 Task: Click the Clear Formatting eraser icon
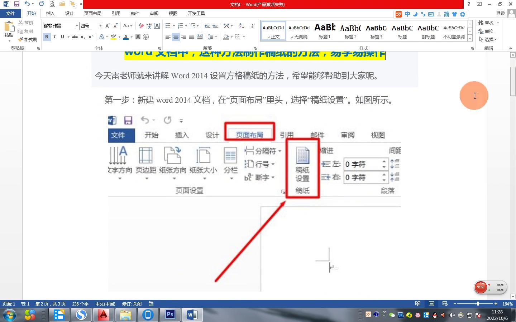(x=141, y=26)
